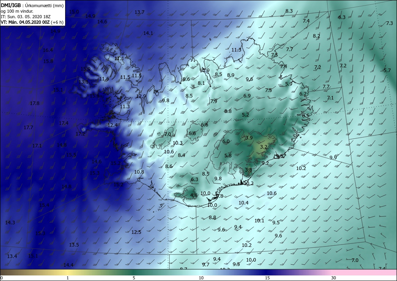Viewport: 397px width, 281px height.
Task: Select the map value 8.2
Action: (x=316, y=36)
